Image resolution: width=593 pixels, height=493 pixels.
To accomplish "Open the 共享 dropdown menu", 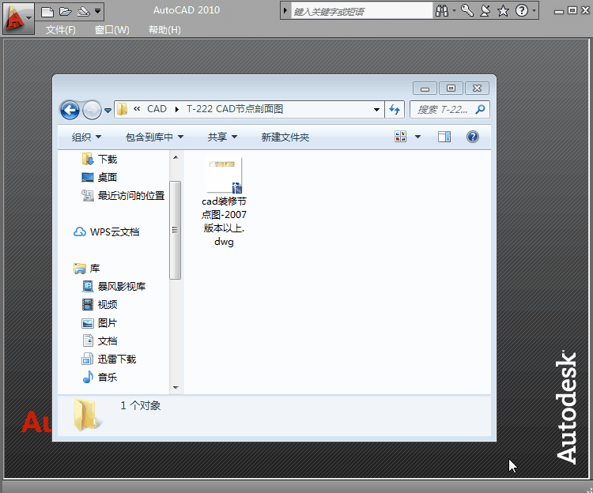I will click(x=222, y=137).
